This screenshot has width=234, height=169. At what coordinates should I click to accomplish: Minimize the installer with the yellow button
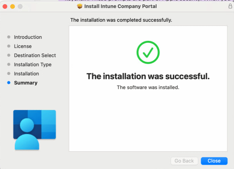[13, 6]
